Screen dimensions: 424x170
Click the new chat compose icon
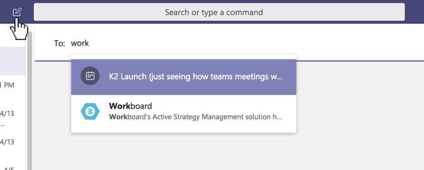click(x=17, y=12)
